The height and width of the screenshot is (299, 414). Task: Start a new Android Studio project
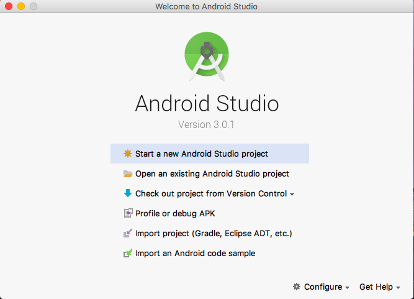coord(210,154)
